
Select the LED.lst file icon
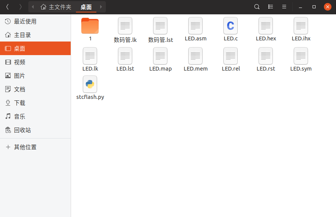coord(125,56)
